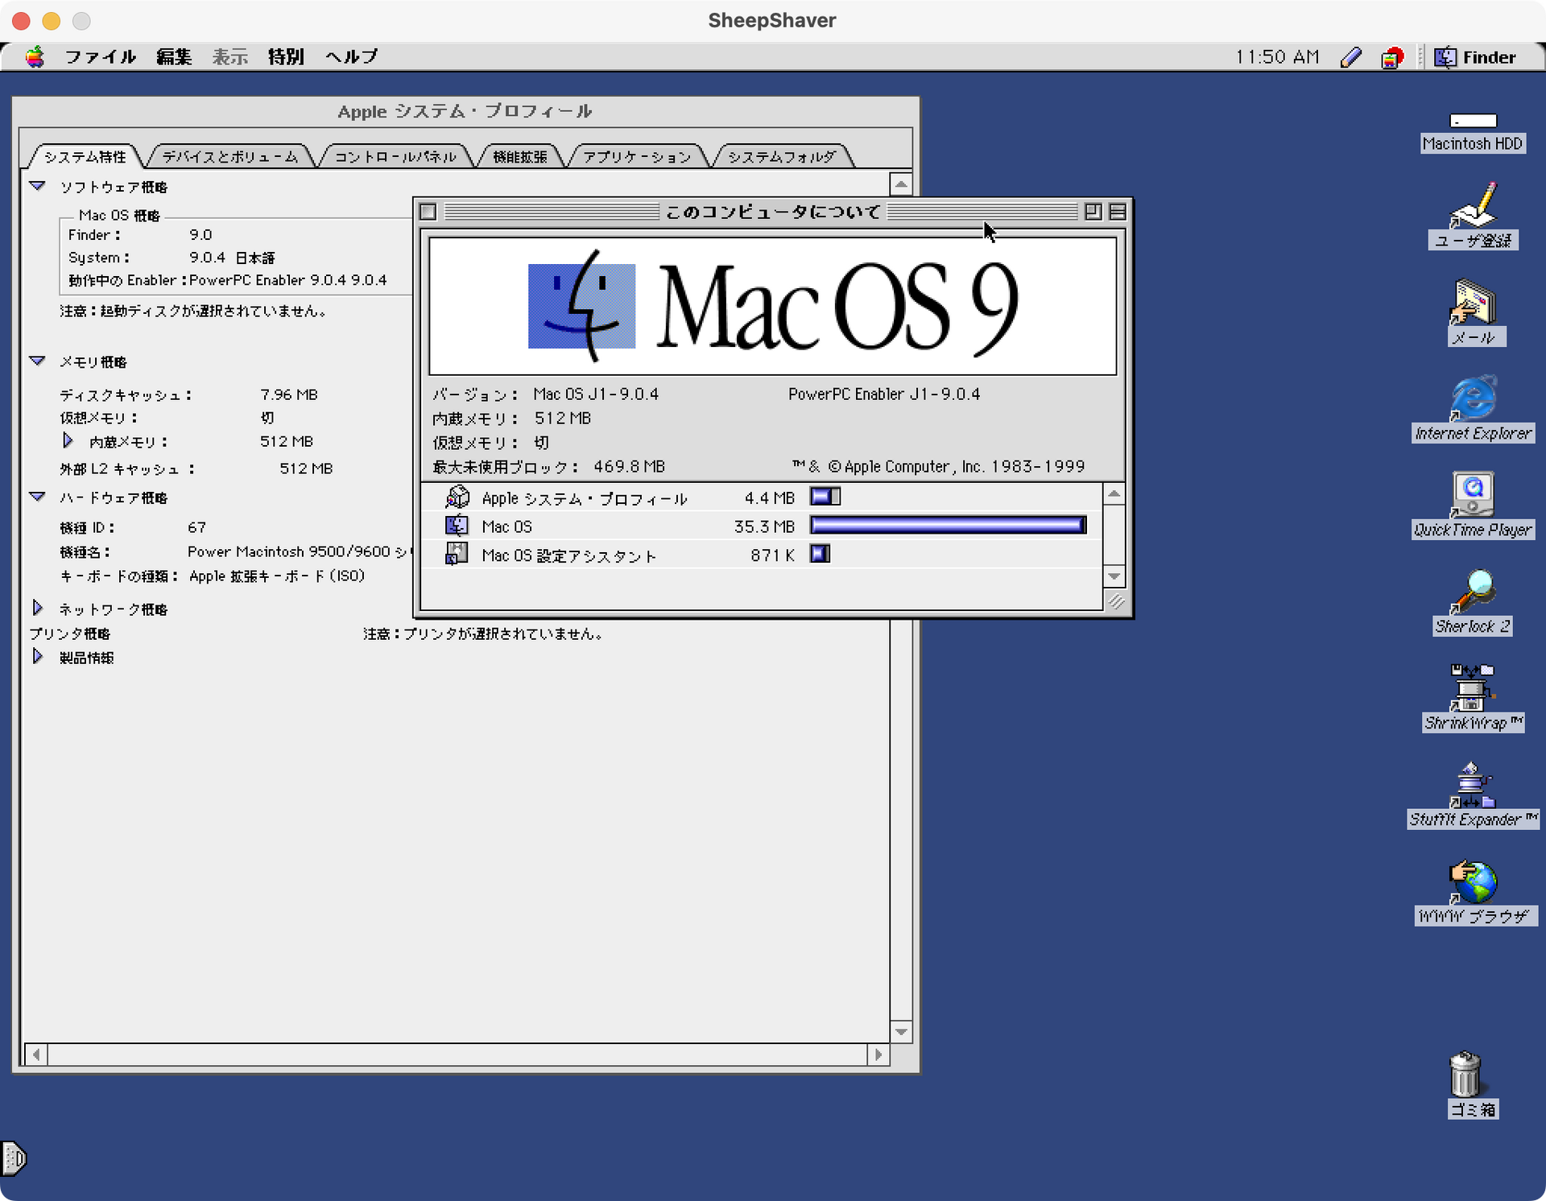Expand the ネットワーク概略 section
1546x1201 pixels.
37,608
